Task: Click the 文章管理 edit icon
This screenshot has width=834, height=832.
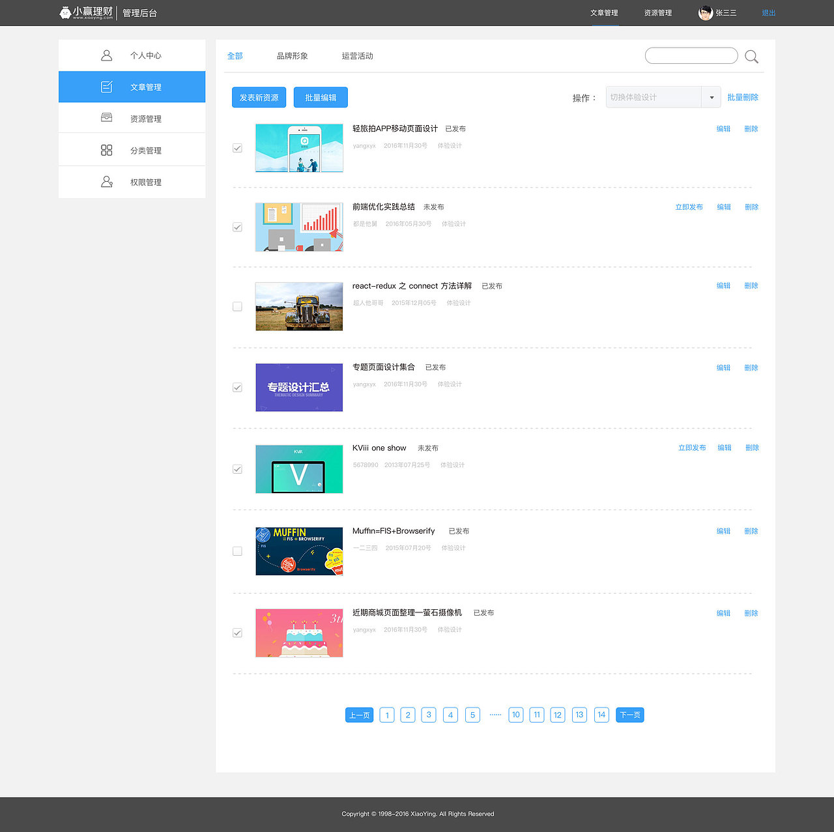Action: pos(107,87)
